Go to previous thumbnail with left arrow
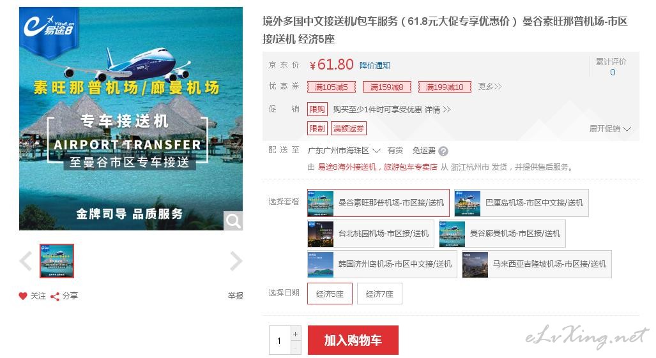The width and height of the screenshot is (656, 358). (26, 261)
